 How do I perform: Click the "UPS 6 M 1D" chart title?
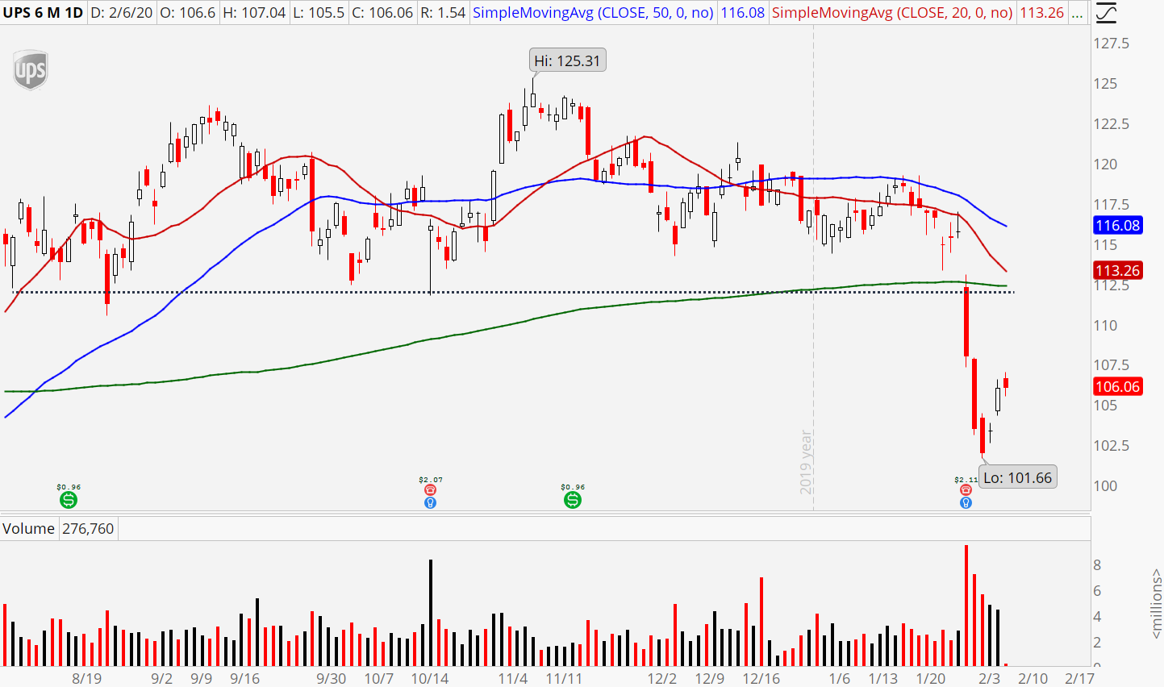click(x=43, y=13)
